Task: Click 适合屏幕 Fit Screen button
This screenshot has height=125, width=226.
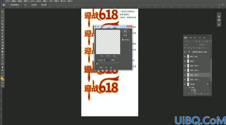Action: point(34,5)
